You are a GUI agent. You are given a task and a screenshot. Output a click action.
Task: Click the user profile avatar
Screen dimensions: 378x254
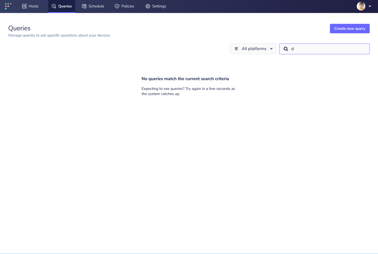pos(361,6)
